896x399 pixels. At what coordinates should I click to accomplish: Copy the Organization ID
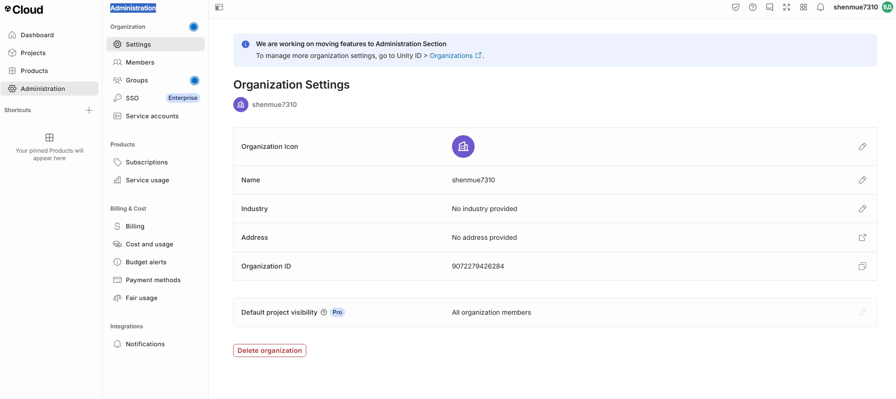[863, 266]
